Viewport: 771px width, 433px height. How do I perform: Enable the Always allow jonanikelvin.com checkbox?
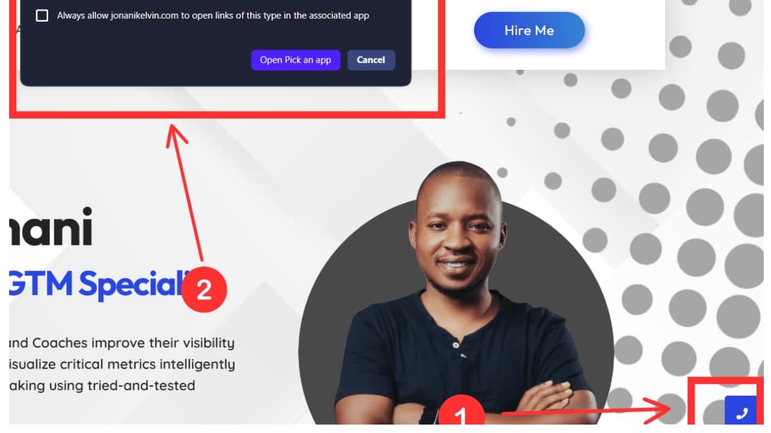coord(42,16)
